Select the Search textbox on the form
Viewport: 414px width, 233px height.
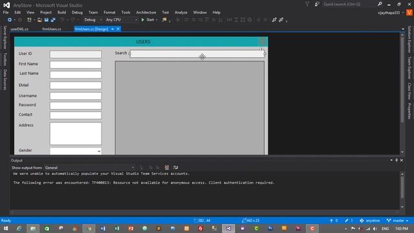pyautogui.click(x=197, y=54)
